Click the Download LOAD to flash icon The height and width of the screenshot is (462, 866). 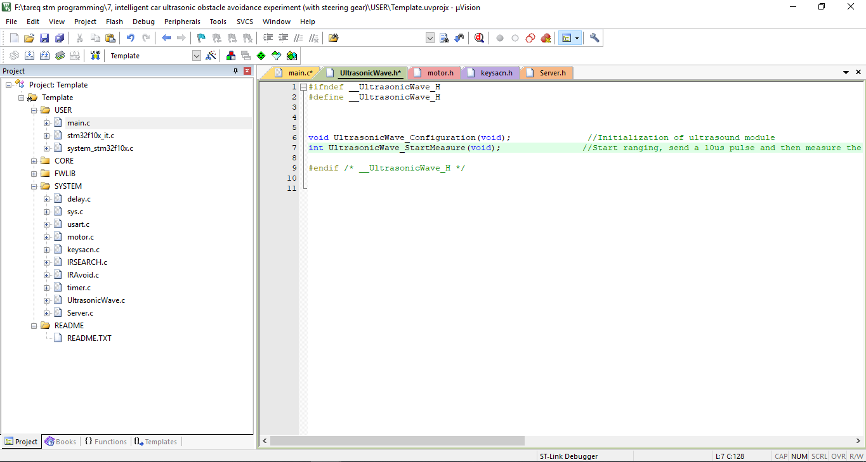pyautogui.click(x=95, y=56)
